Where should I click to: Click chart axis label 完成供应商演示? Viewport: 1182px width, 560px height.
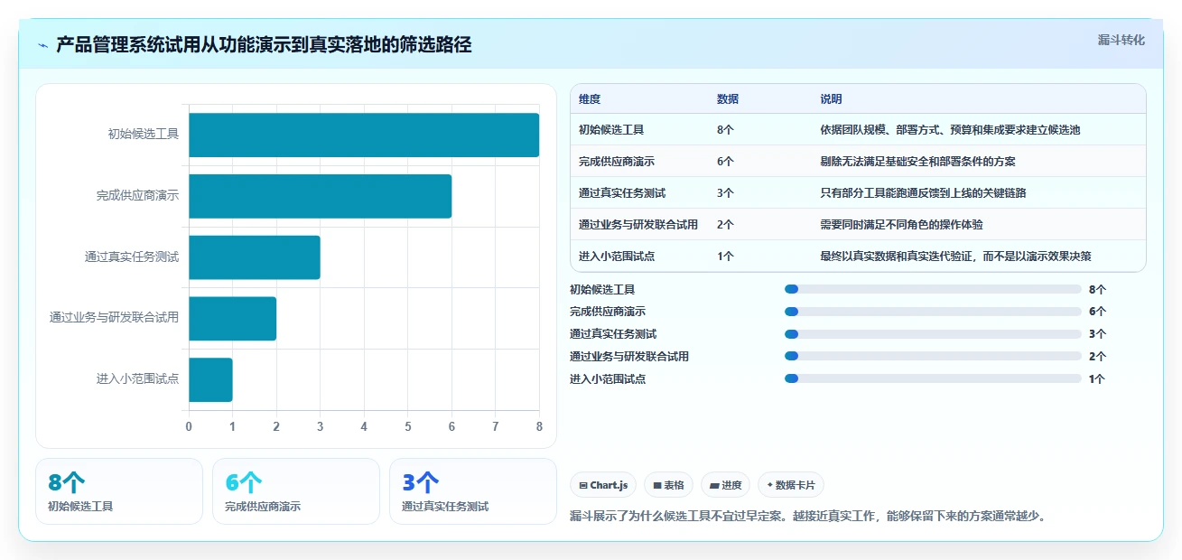click(x=137, y=196)
